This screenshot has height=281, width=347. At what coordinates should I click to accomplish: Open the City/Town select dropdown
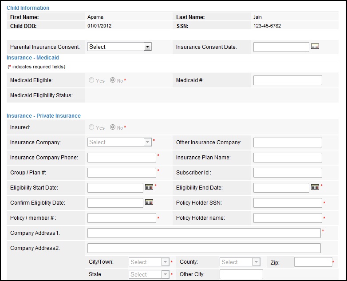pyautogui.click(x=149, y=262)
